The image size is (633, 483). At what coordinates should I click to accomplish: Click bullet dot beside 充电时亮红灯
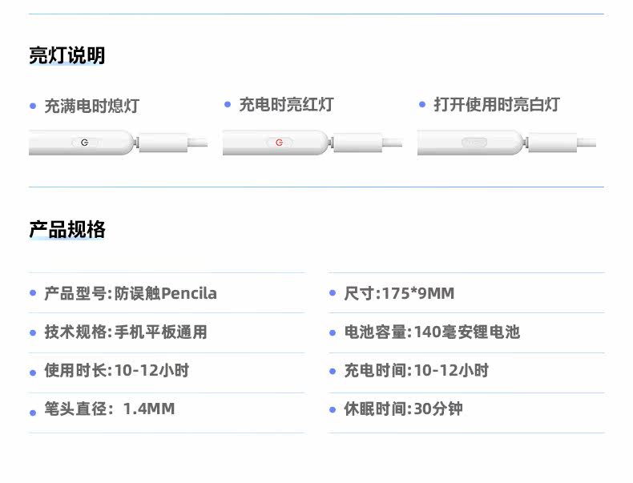point(228,104)
